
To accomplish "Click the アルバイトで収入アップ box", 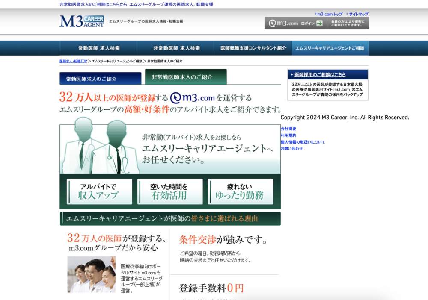I will [x=99, y=191].
